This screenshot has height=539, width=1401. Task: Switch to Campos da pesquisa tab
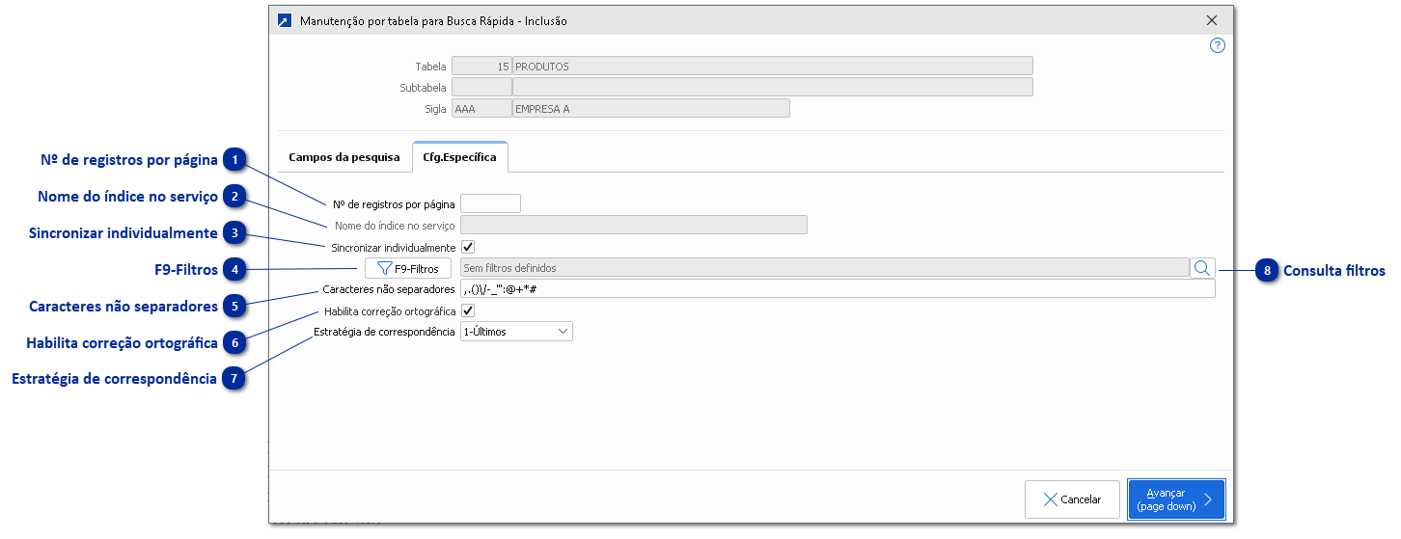coord(343,157)
